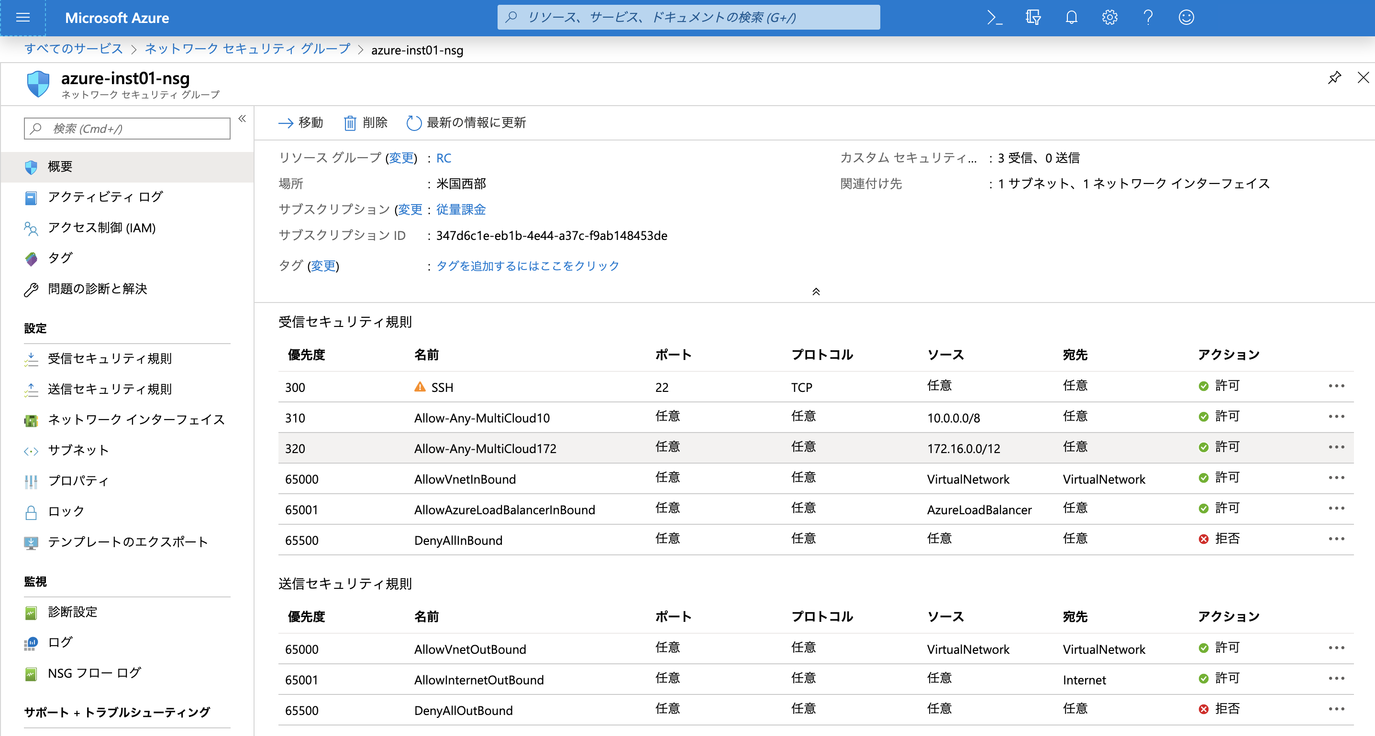The width and height of the screenshot is (1375, 736).
Task: Click the 移動 move toolbar button
Action: 300,123
